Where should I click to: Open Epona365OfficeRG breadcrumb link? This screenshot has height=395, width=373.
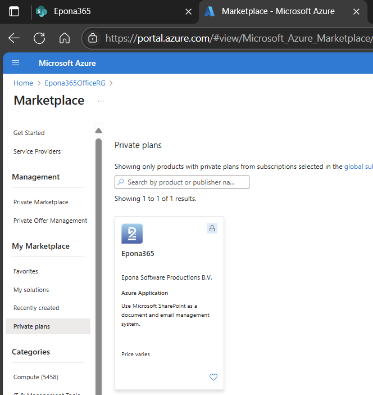coord(75,83)
